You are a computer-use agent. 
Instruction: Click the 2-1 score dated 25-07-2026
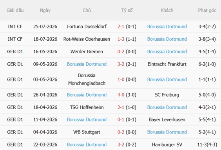click(121, 27)
